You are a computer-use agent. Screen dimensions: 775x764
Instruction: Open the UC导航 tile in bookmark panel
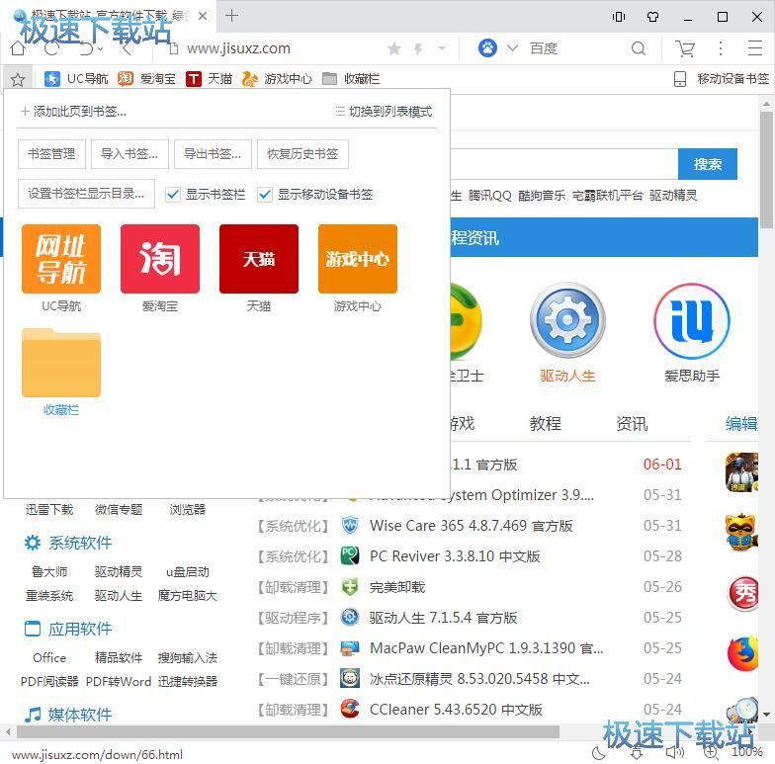(x=61, y=259)
